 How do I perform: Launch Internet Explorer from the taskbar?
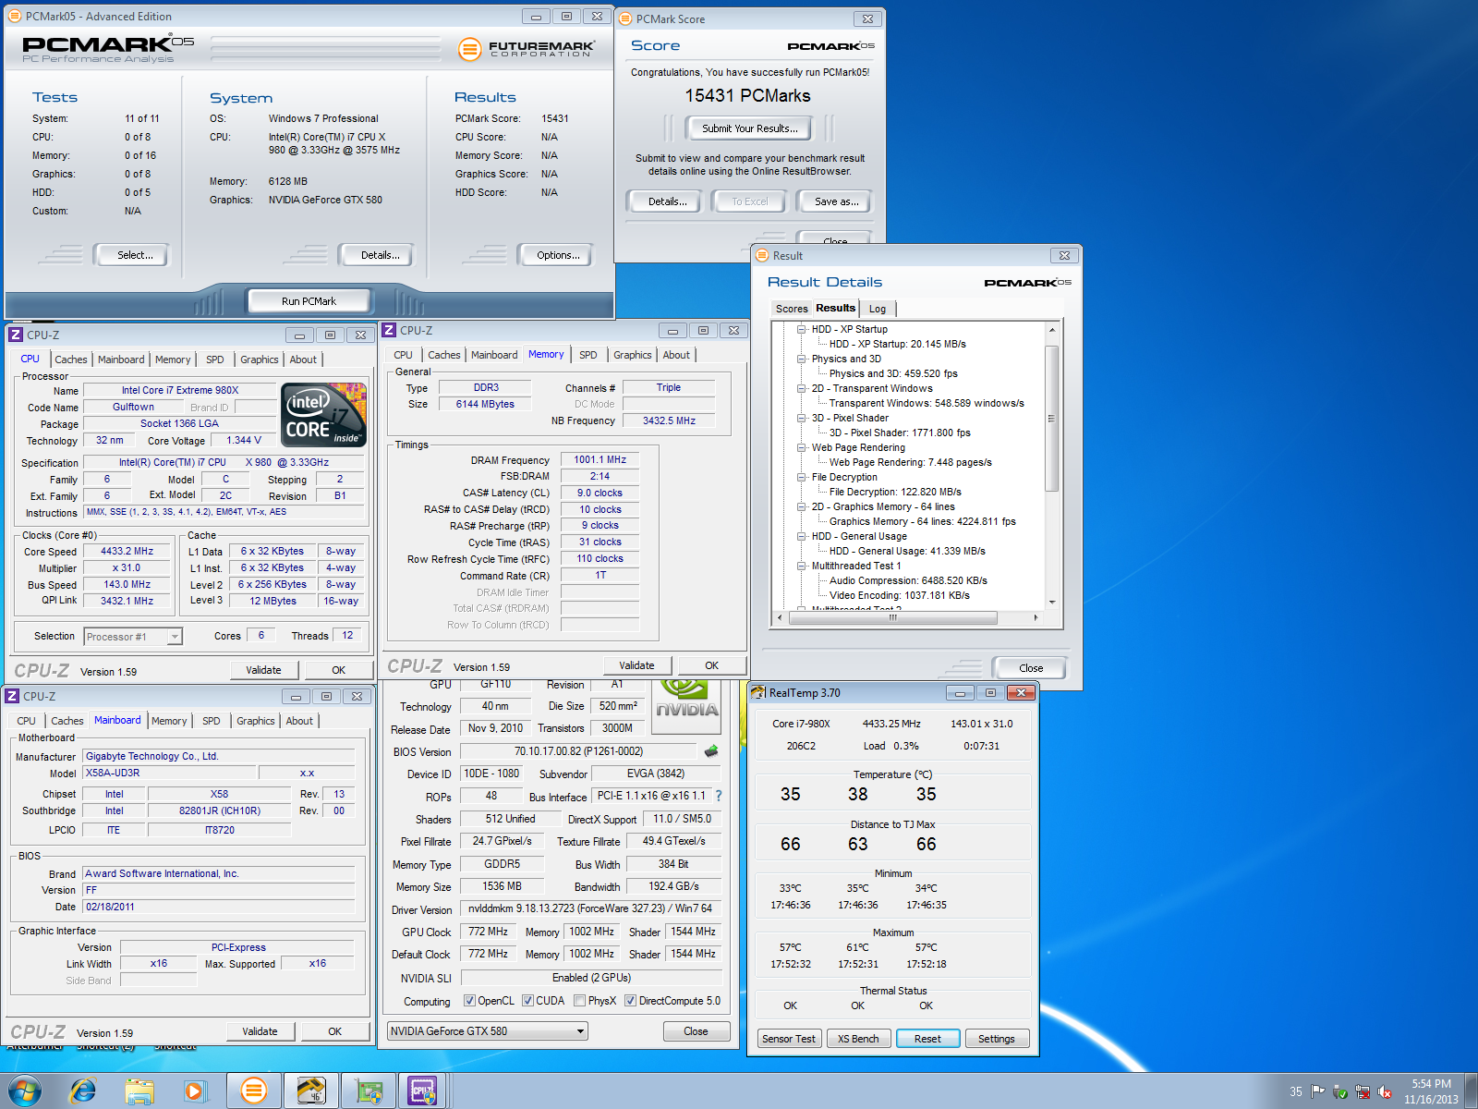click(x=83, y=1091)
